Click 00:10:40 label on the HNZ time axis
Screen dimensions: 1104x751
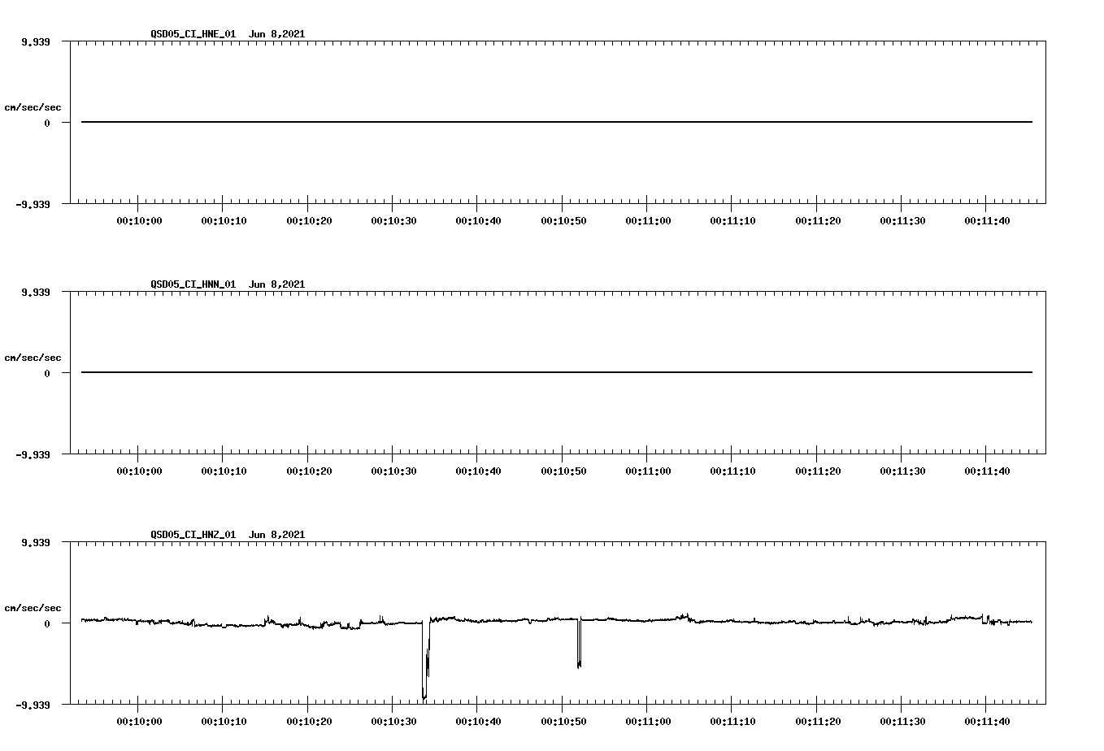point(478,722)
